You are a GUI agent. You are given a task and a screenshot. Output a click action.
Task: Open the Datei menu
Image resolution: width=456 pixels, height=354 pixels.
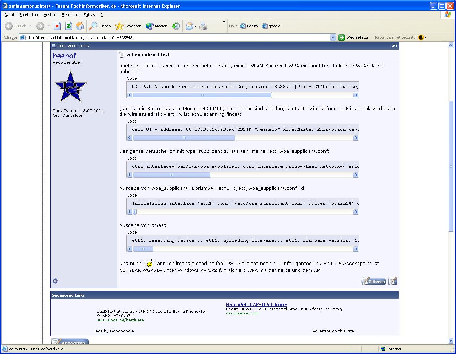[x=9, y=15]
